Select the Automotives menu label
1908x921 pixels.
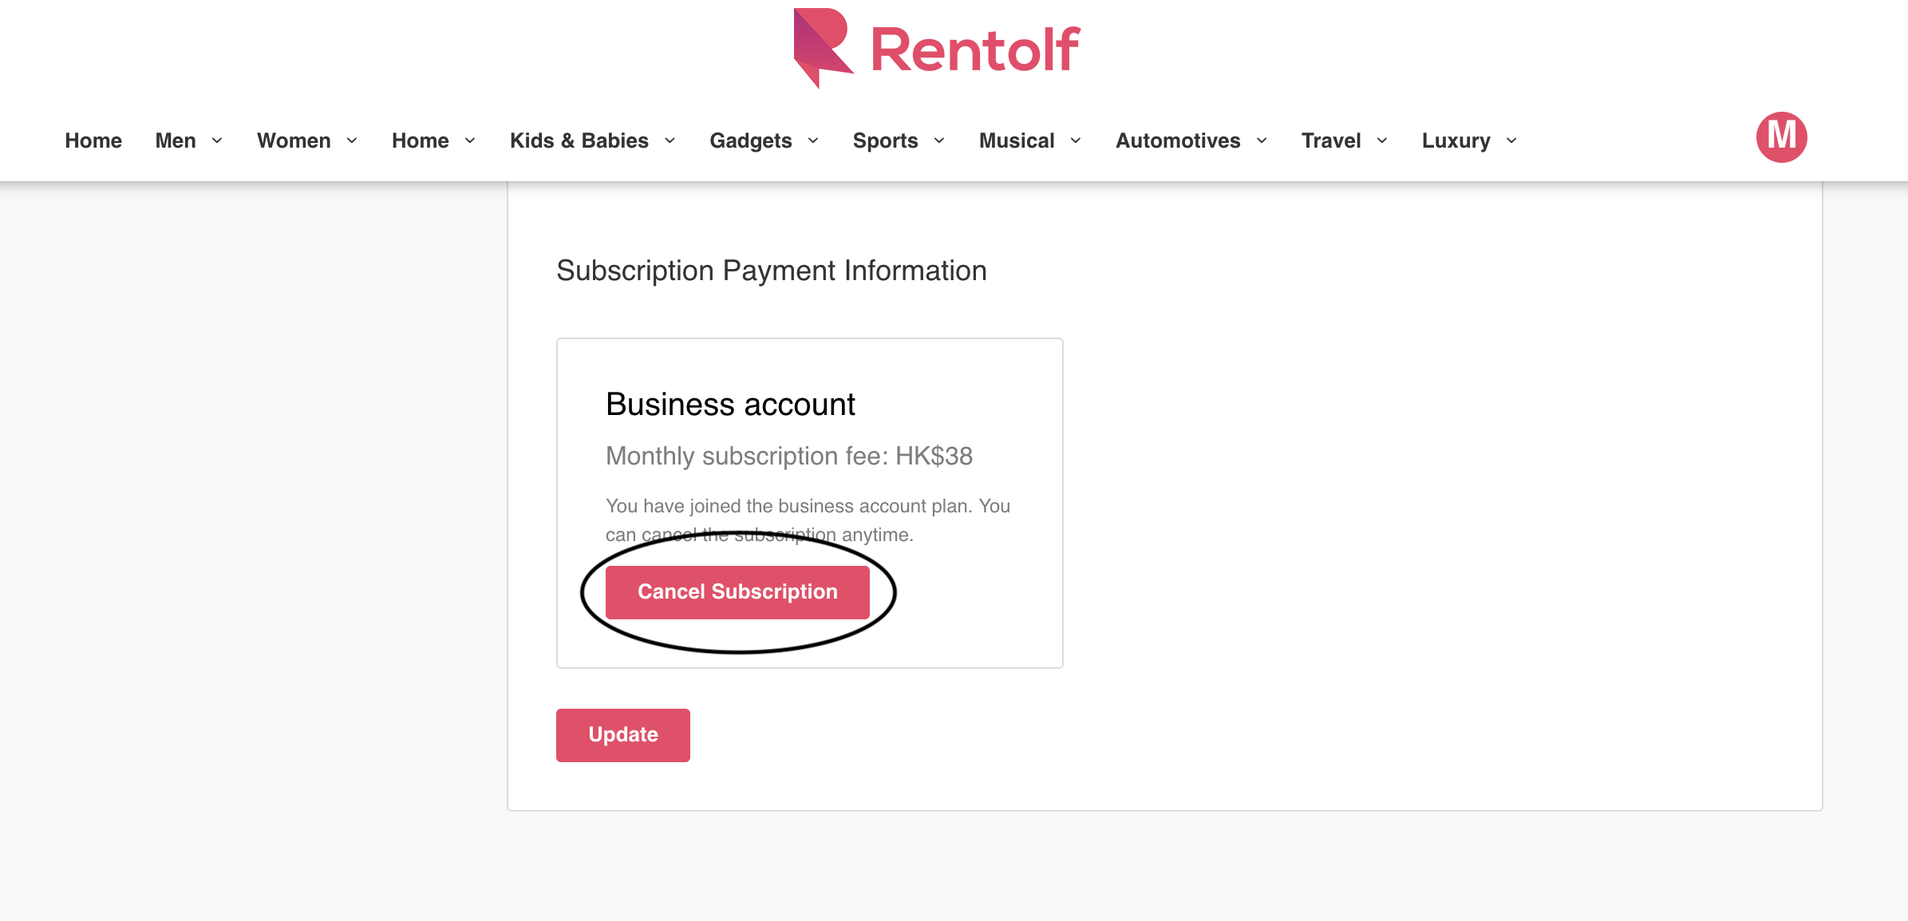1178,140
